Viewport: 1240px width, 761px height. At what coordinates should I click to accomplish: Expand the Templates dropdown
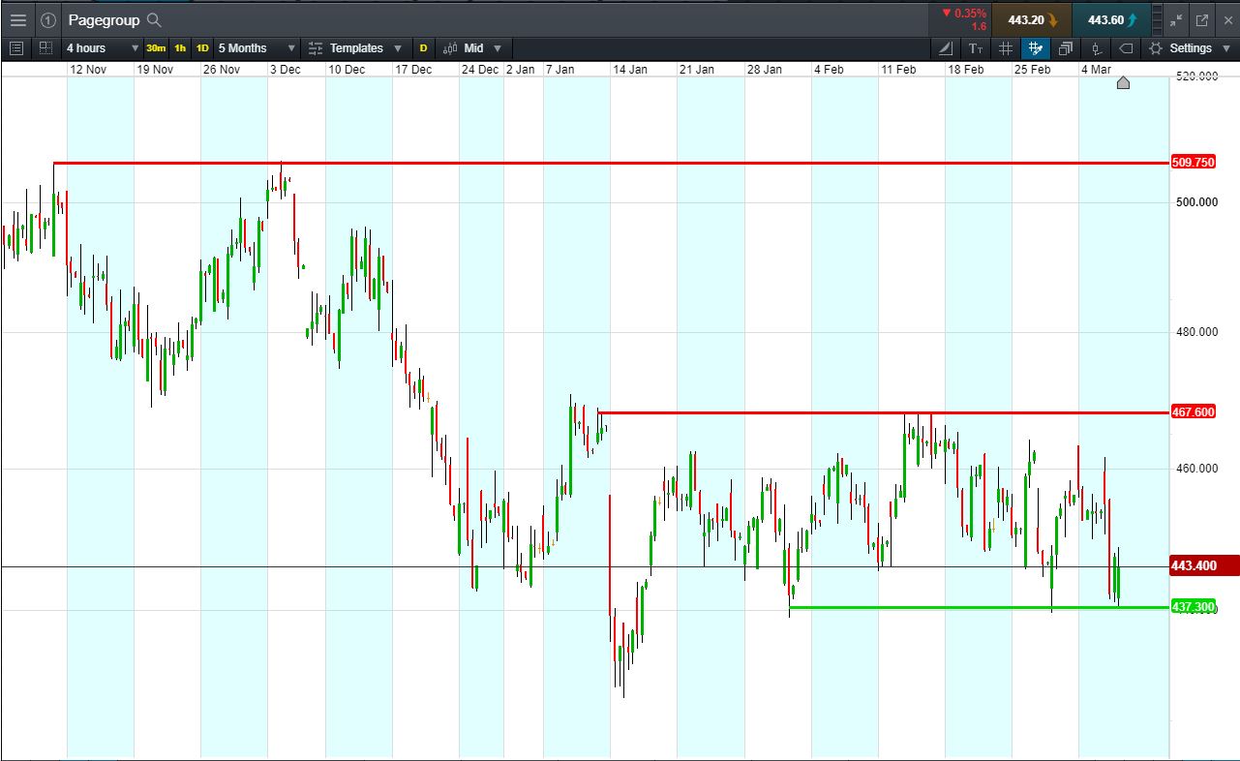pos(398,47)
